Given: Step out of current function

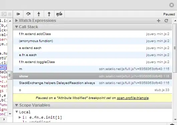Looking at the screenshot, I should pyautogui.click(x=49, y=14).
